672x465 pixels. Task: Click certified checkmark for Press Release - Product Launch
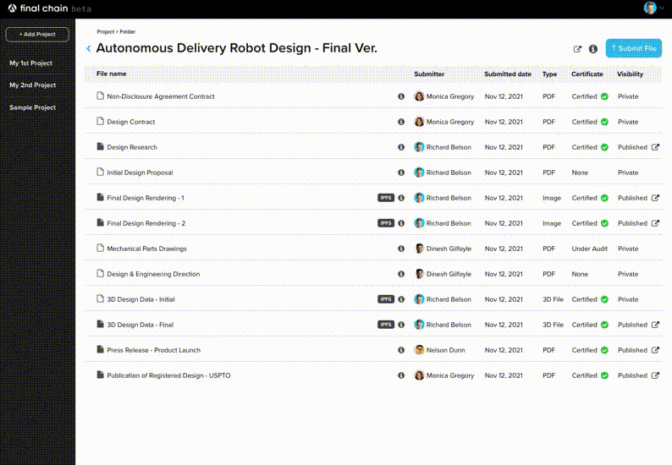[604, 350]
